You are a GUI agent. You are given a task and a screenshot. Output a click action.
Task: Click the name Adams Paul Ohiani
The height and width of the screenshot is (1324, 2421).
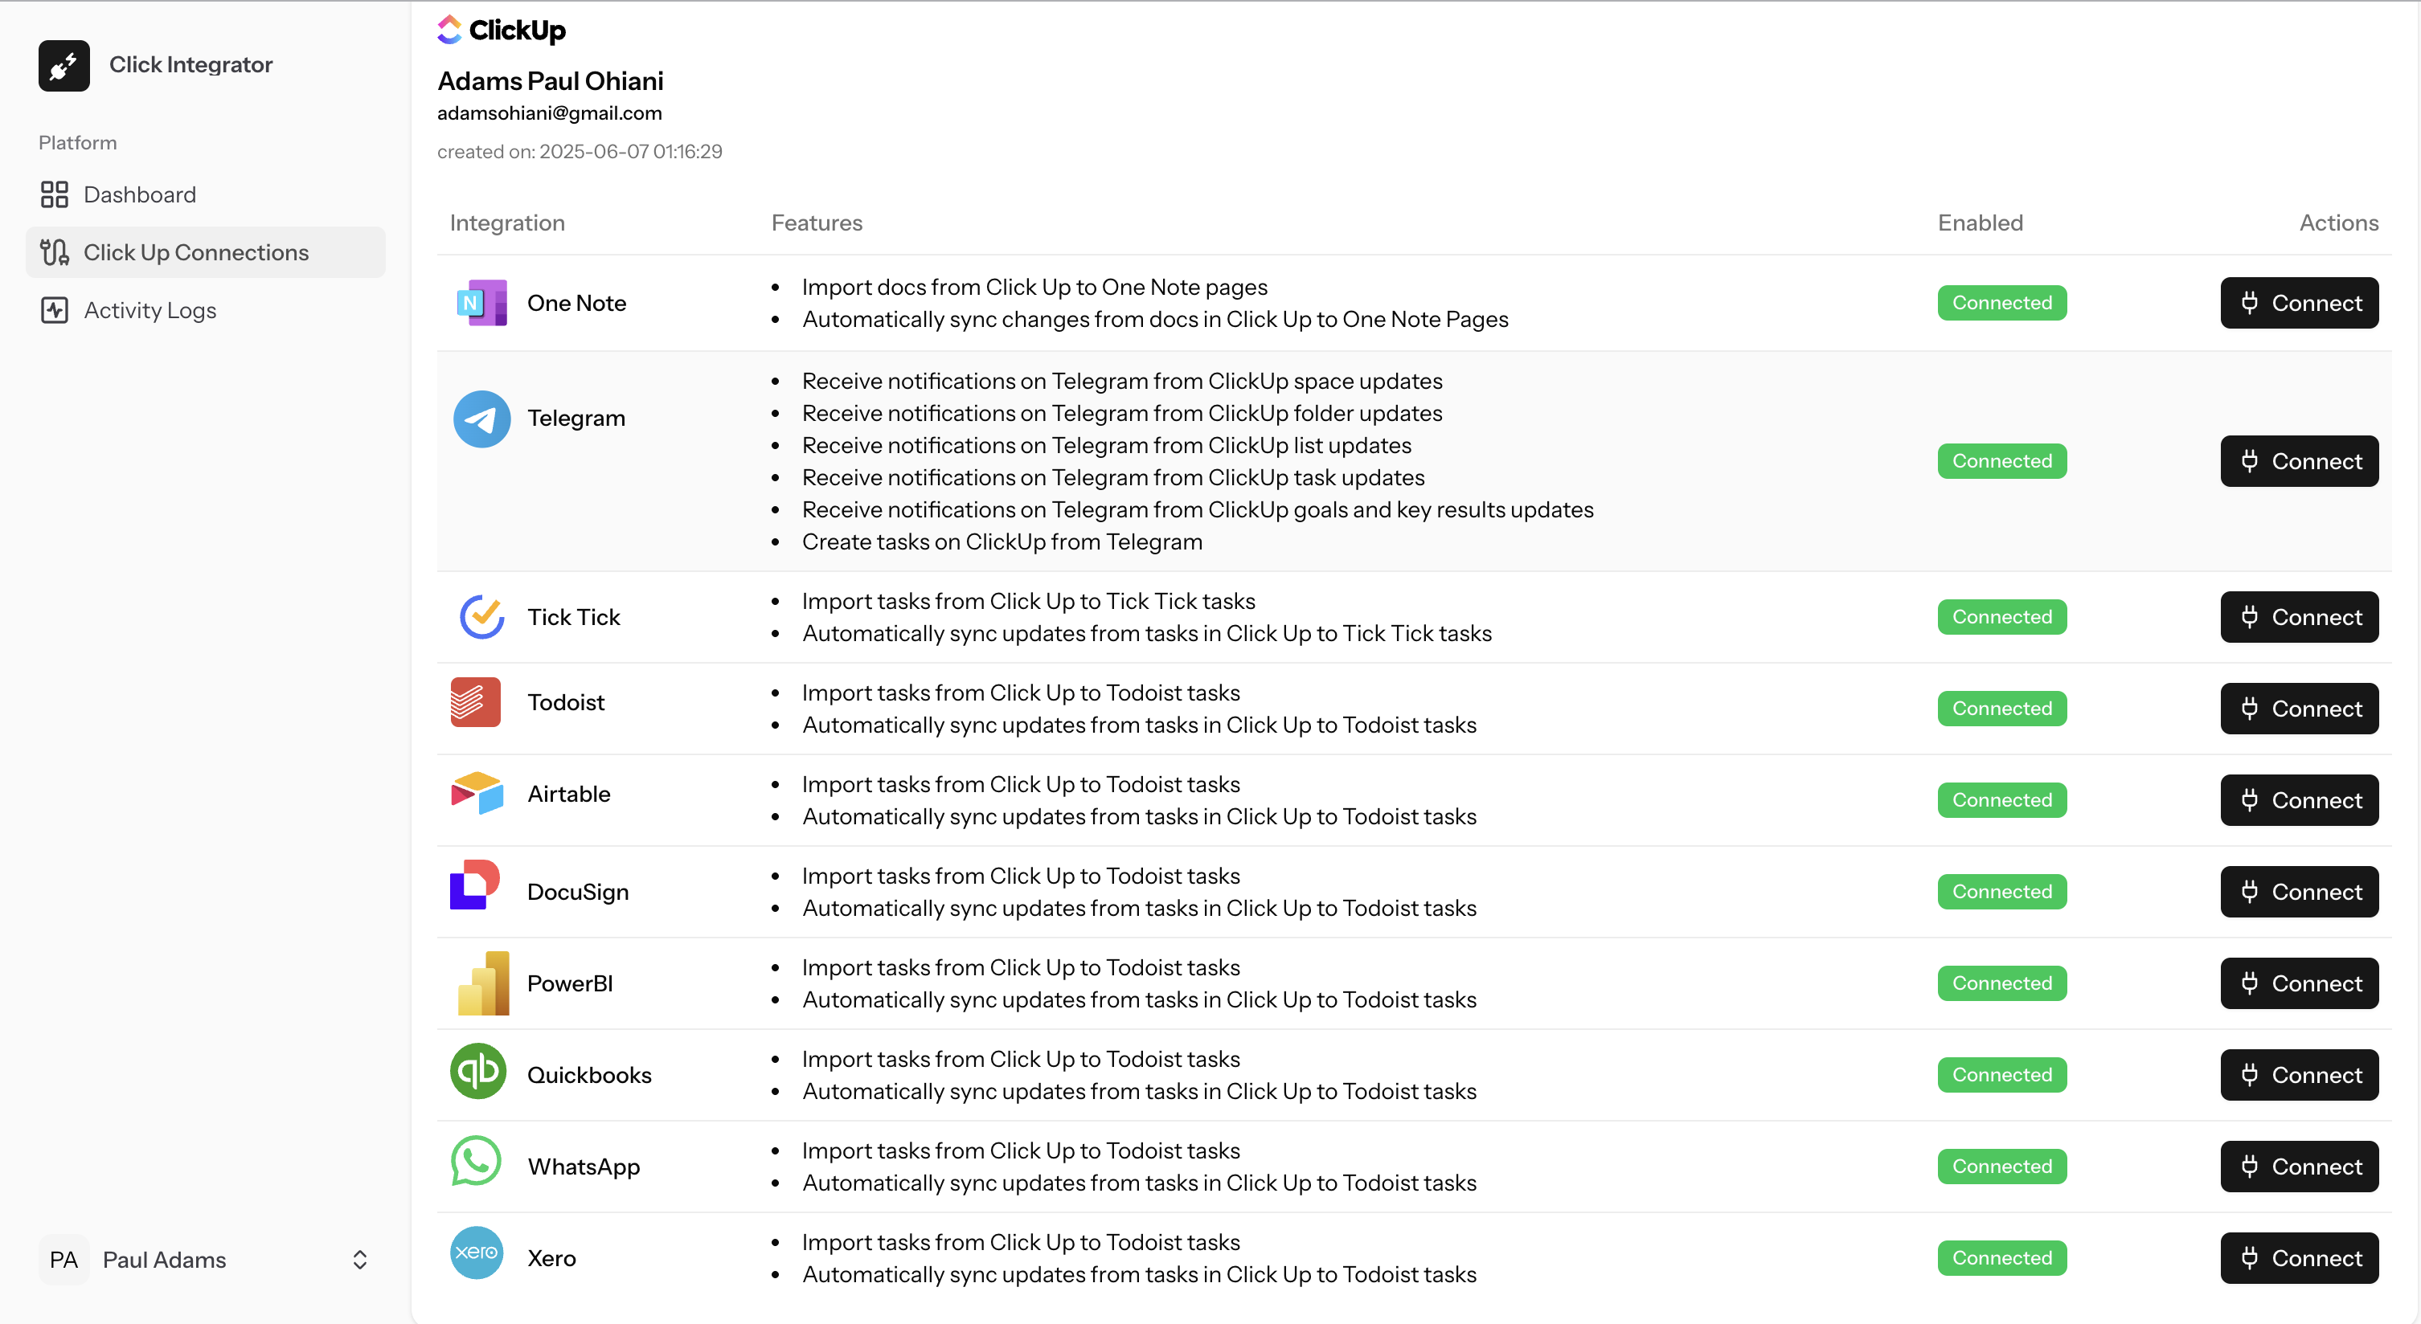[551, 81]
